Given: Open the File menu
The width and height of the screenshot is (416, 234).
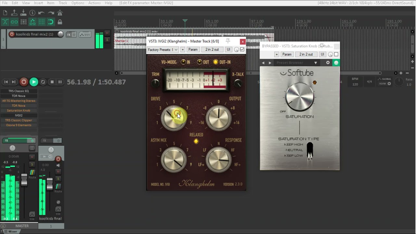Looking at the screenshot, I should pyautogui.click(x=5, y=3).
